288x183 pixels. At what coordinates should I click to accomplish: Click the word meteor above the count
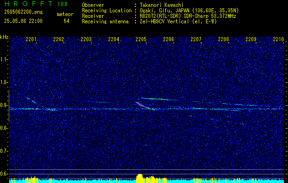pyautogui.click(x=65, y=14)
